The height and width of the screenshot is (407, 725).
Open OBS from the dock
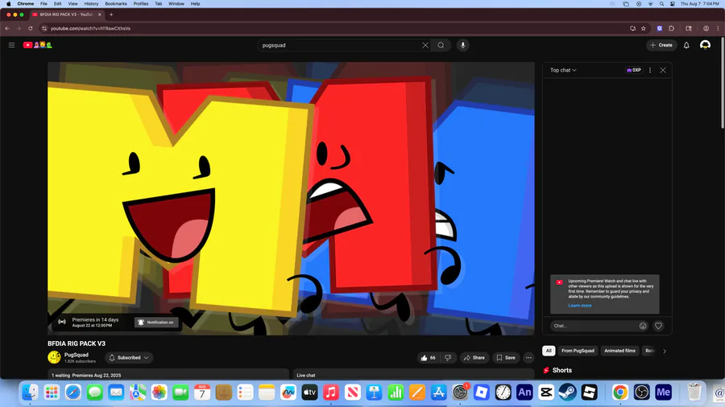pyautogui.click(x=642, y=393)
